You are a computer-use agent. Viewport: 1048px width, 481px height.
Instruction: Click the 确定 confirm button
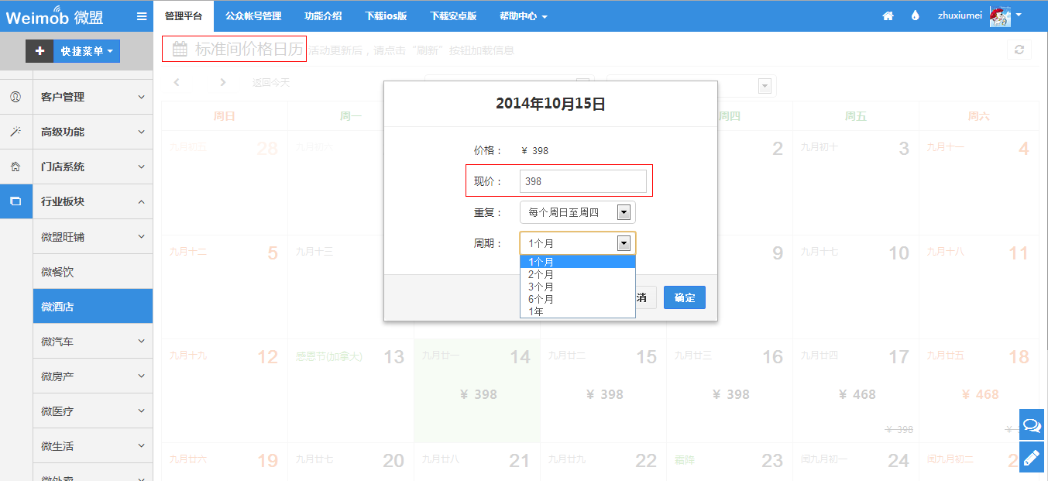(x=684, y=298)
